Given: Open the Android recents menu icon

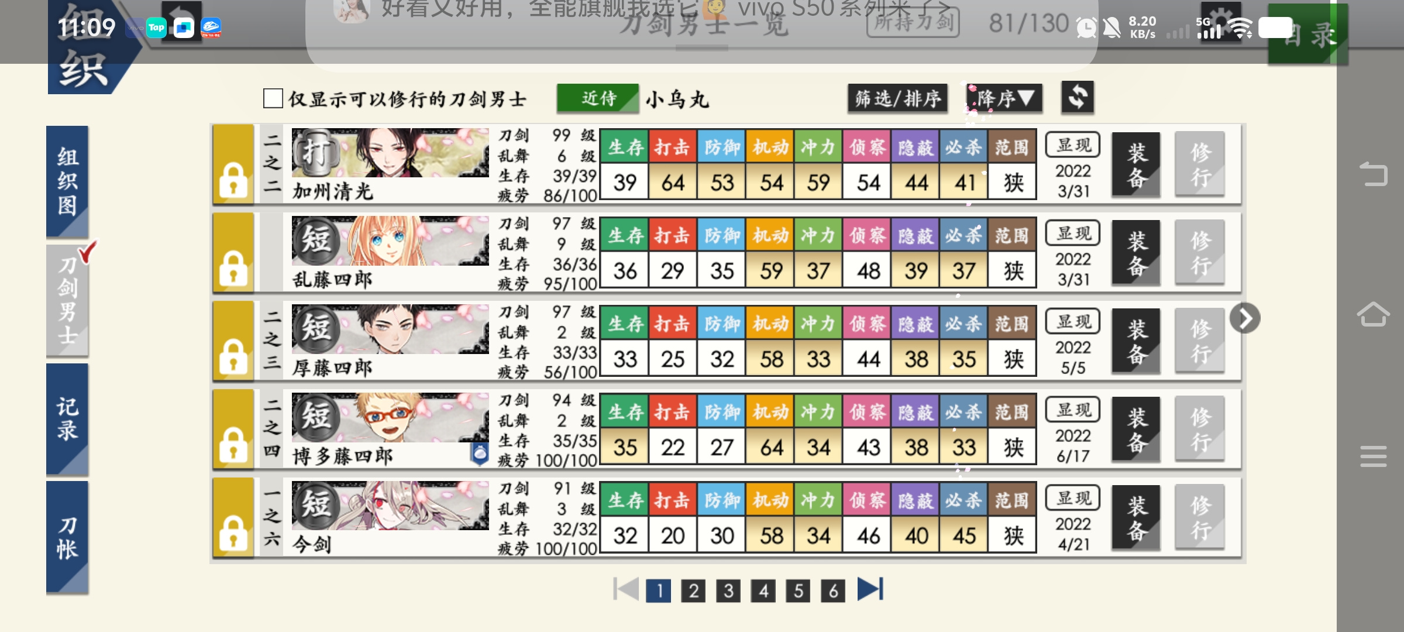Looking at the screenshot, I should click(x=1373, y=456).
